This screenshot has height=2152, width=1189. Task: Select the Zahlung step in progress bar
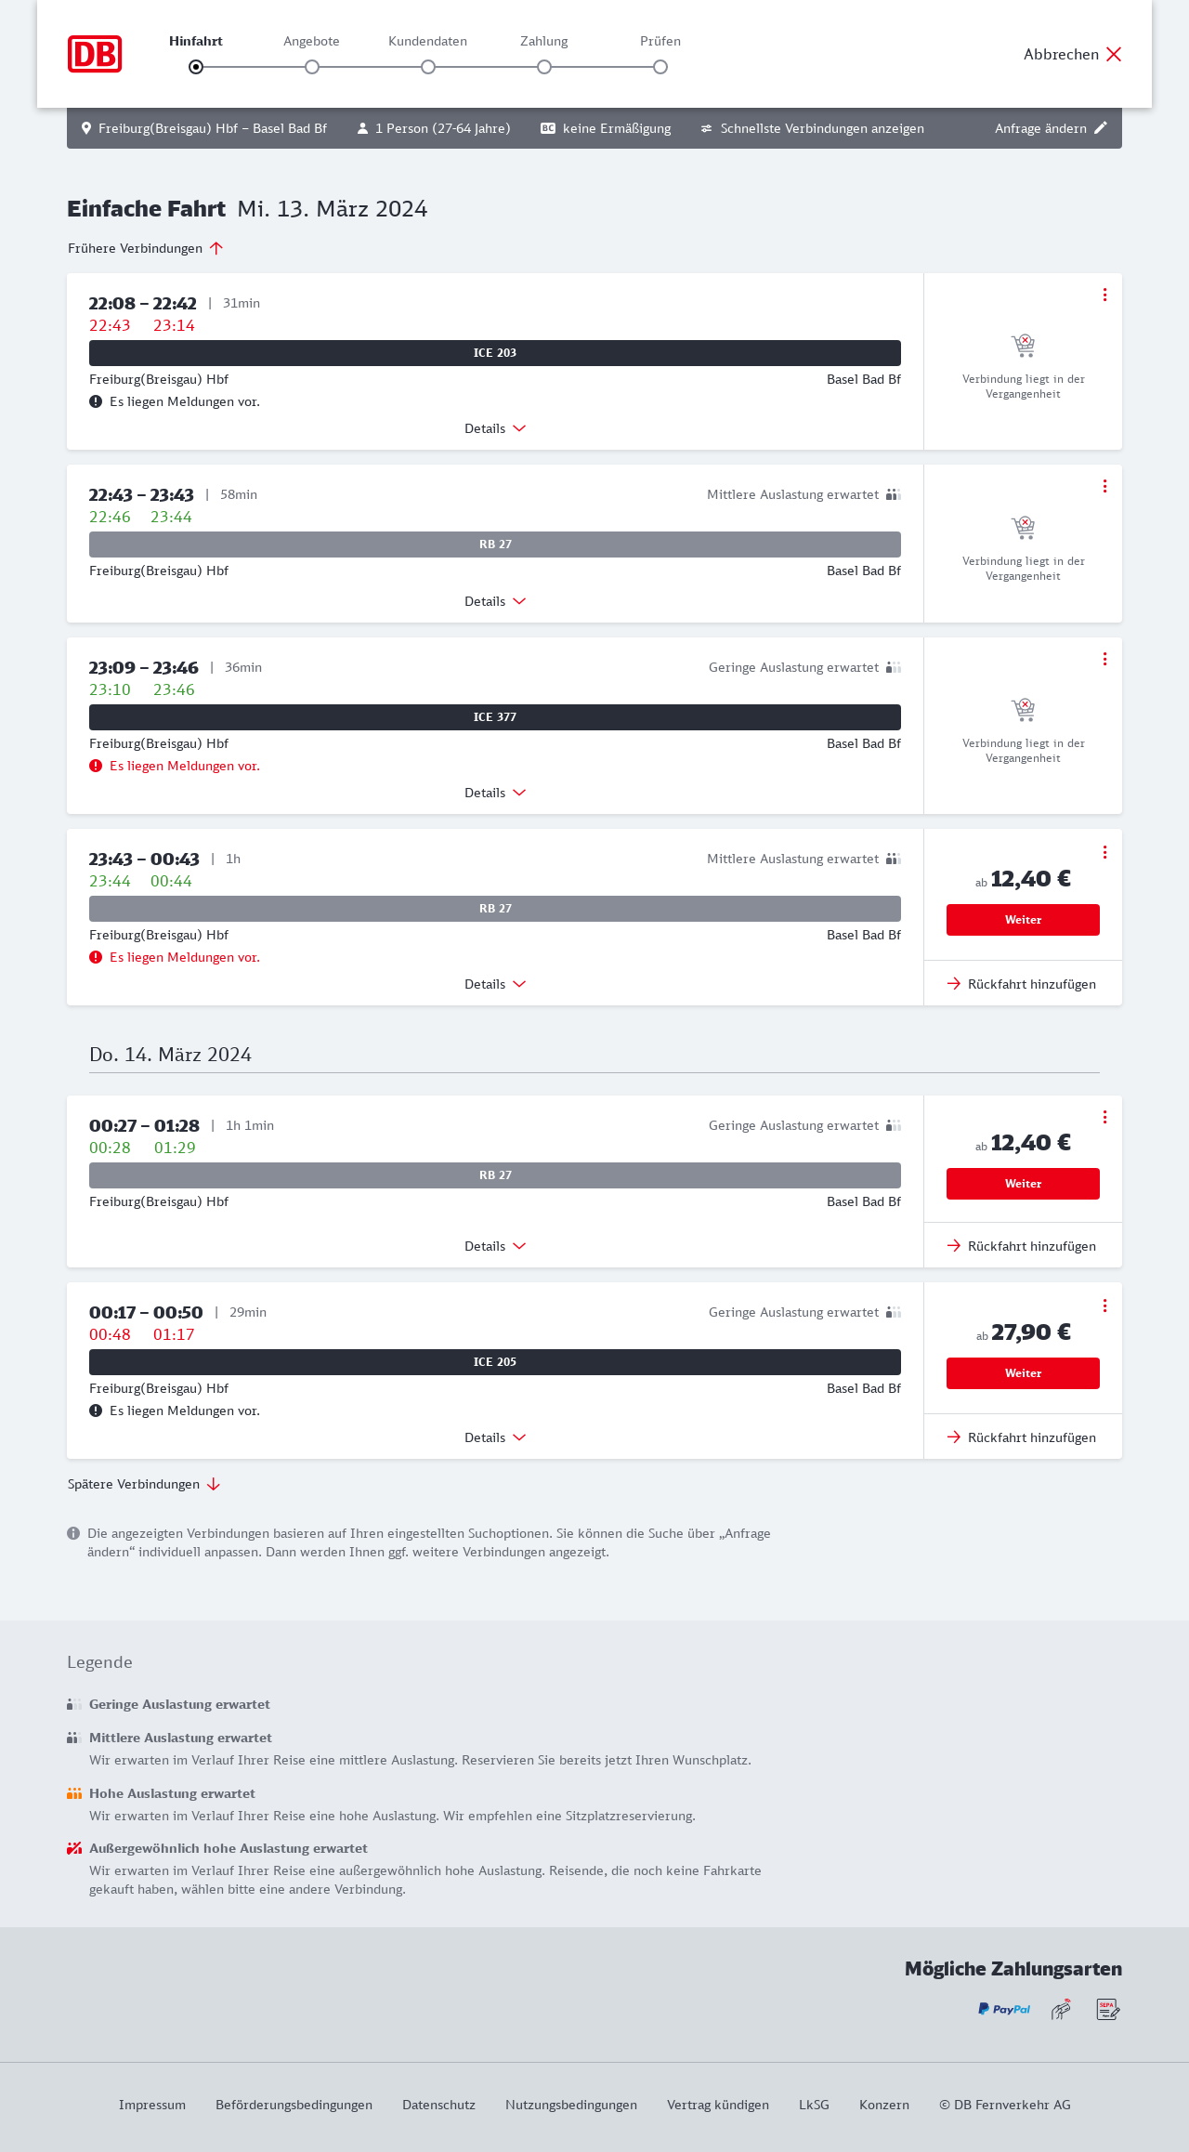[544, 66]
